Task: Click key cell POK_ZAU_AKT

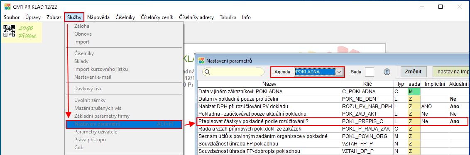Action: [x=367, y=114]
